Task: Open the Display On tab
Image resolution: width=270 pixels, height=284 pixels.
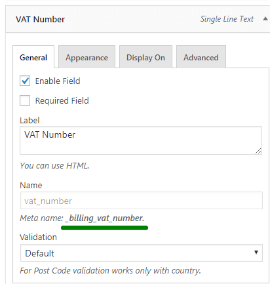Action: click(x=145, y=57)
